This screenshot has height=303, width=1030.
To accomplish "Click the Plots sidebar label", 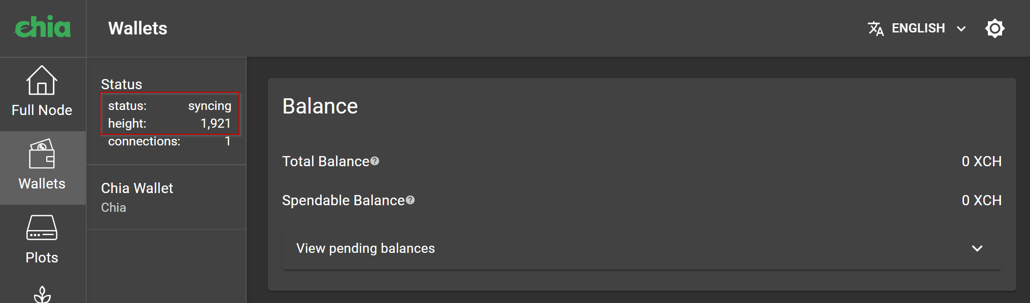I will click(42, 257).
